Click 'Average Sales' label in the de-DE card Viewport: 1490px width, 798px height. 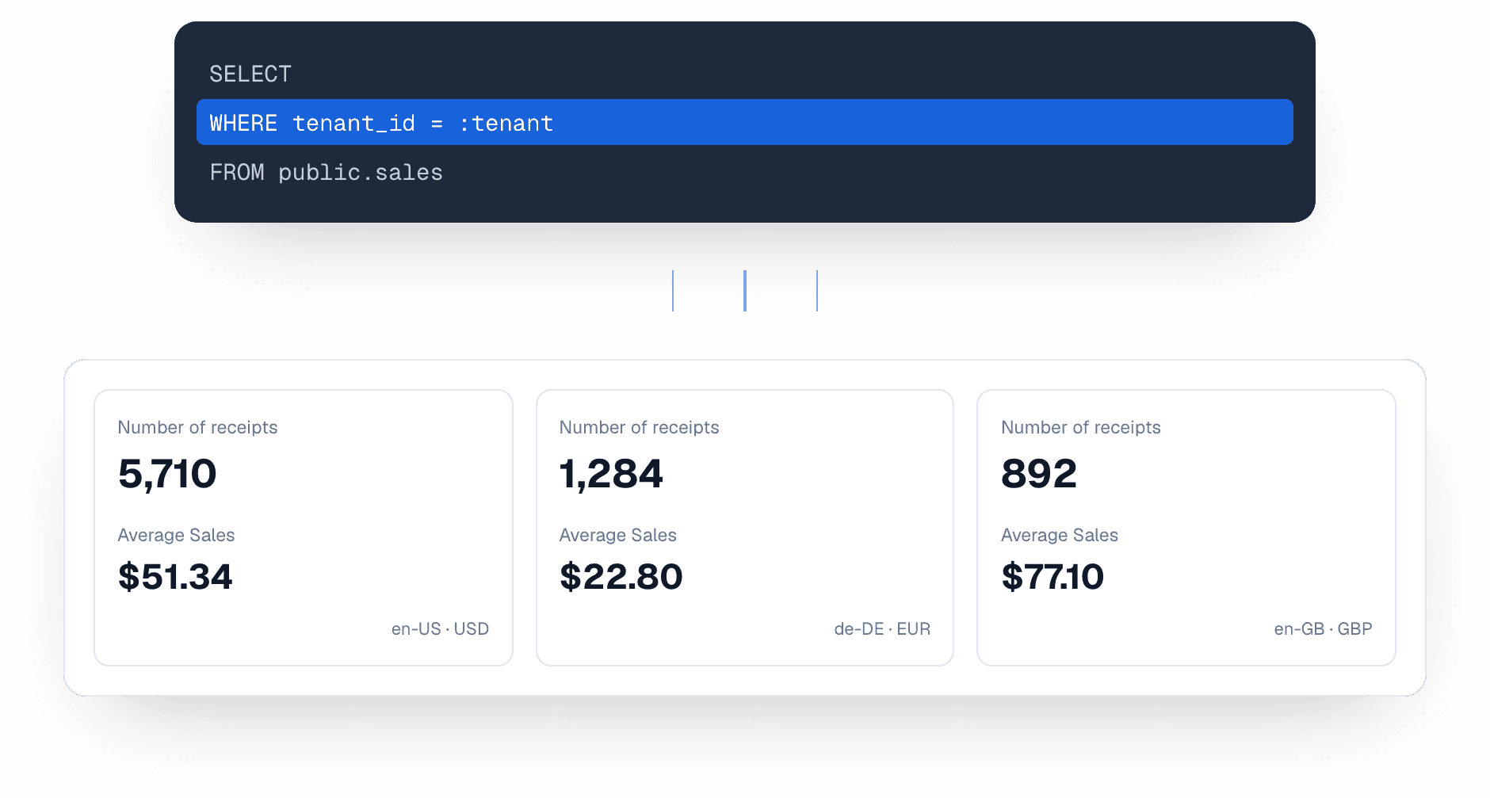(618, 535)
